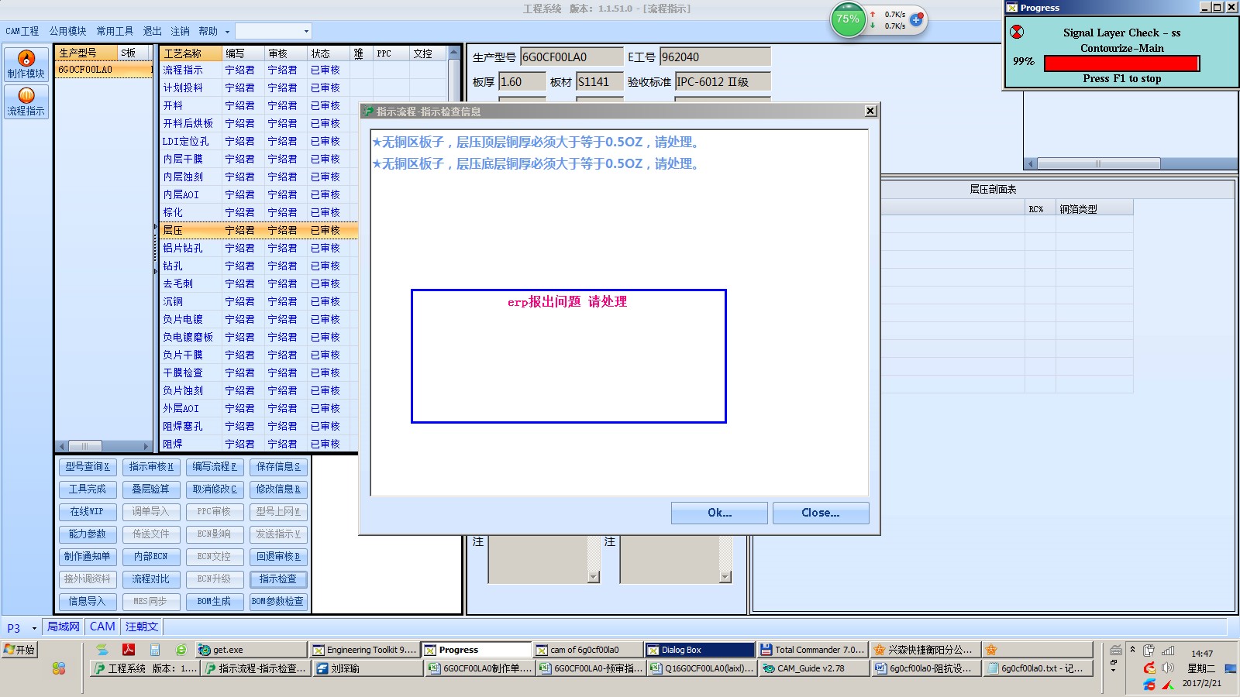This screenshot has height=697, width=1240.
Task: Open the 常用工具 menu
Action: coord(115,31)
